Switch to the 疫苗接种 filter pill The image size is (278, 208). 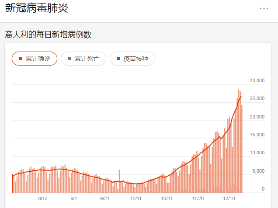pos(132,59)
